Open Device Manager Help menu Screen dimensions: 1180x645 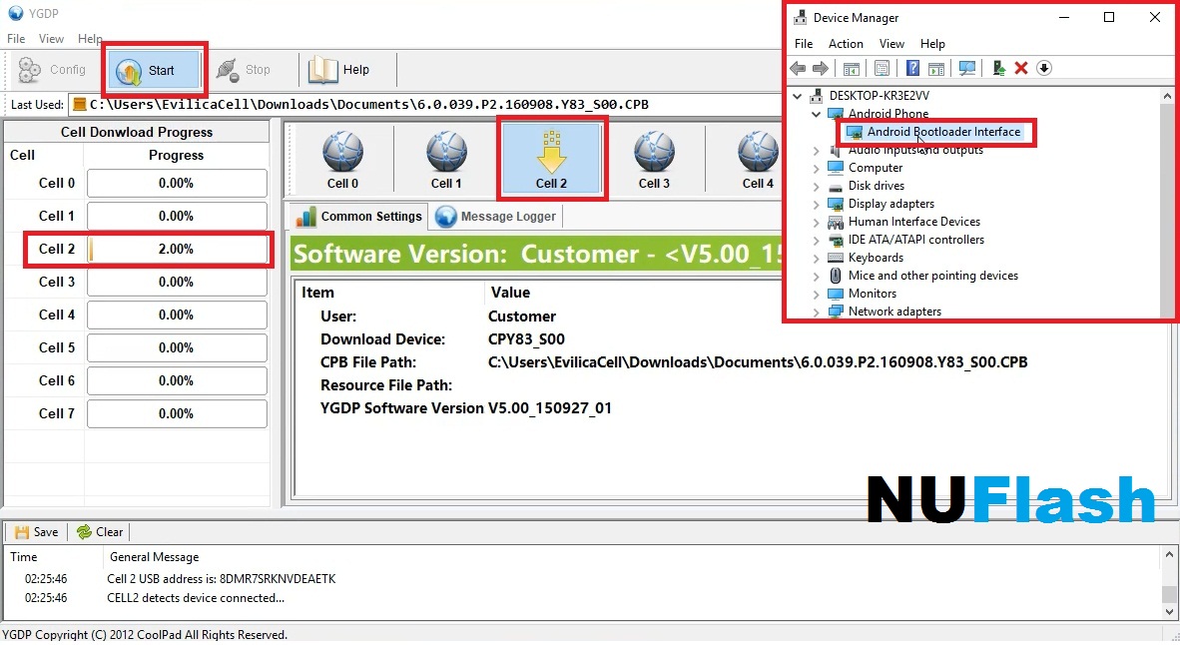[932, 44]
